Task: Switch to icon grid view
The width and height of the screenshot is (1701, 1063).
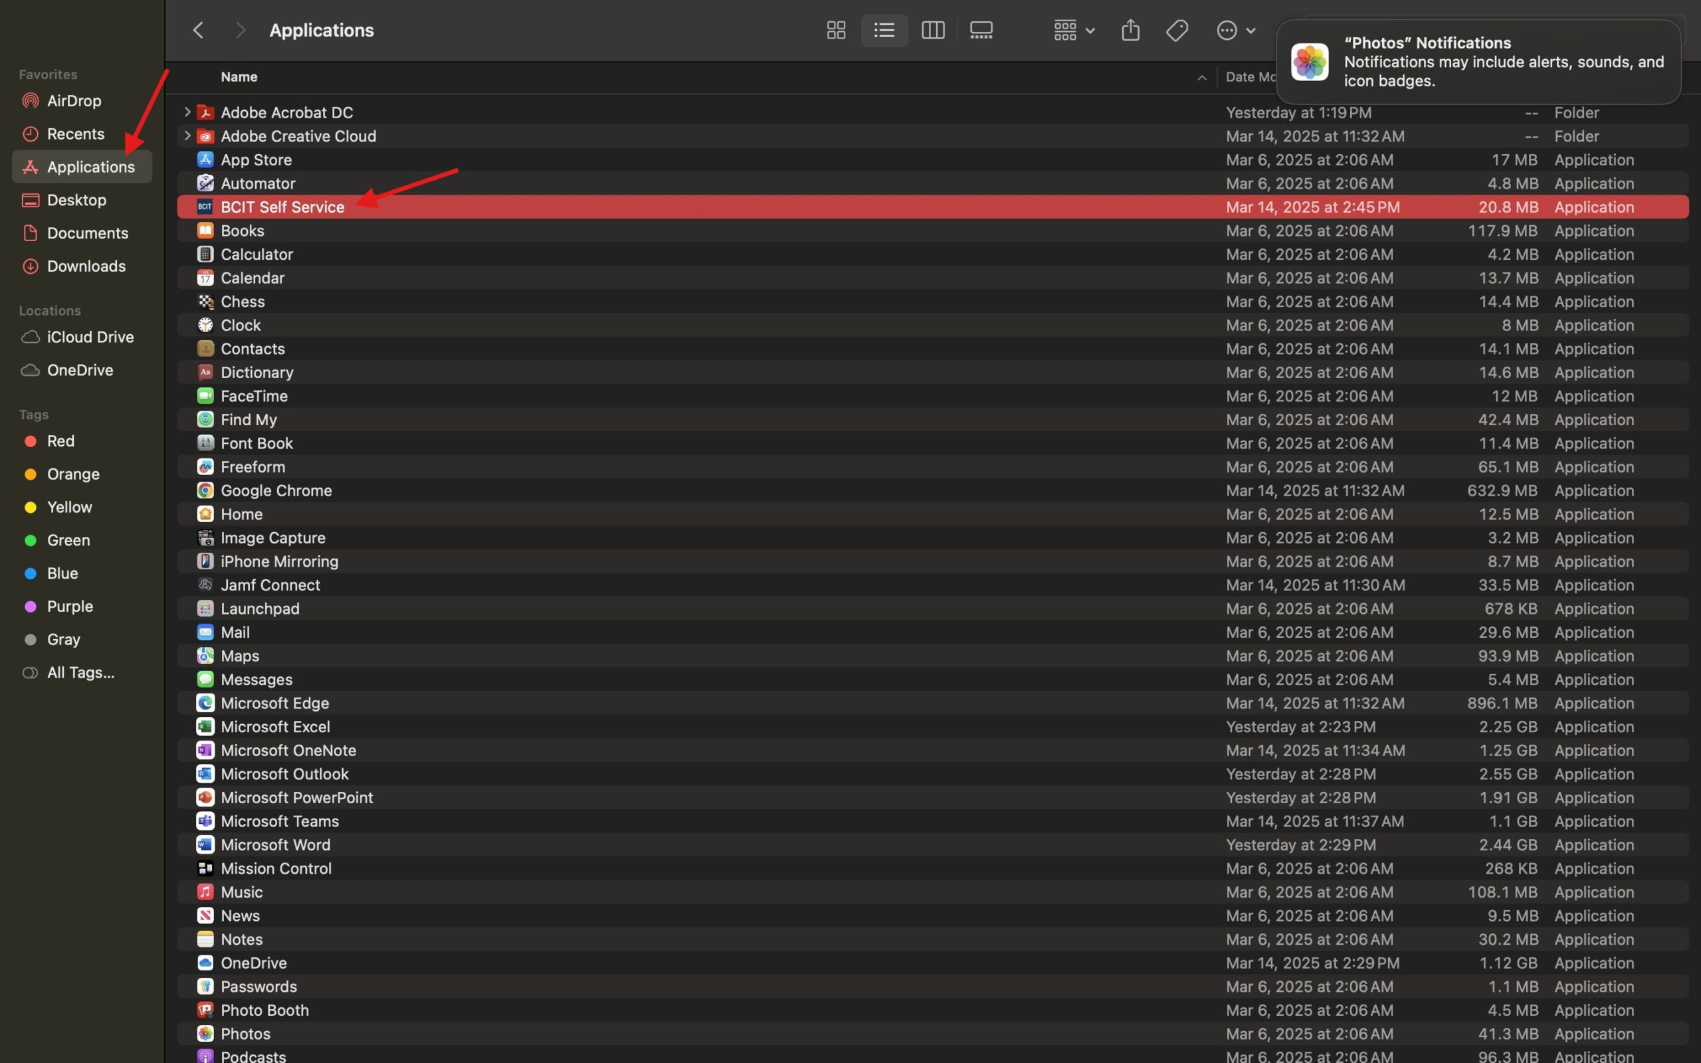Action: (x=836, y=31)
